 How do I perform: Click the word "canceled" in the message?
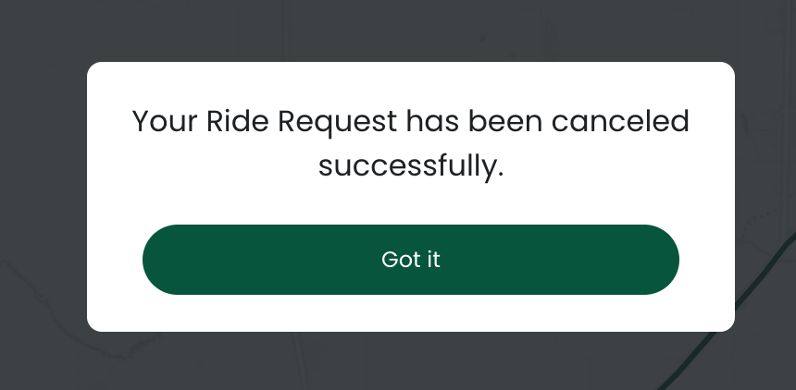[620, 121]
